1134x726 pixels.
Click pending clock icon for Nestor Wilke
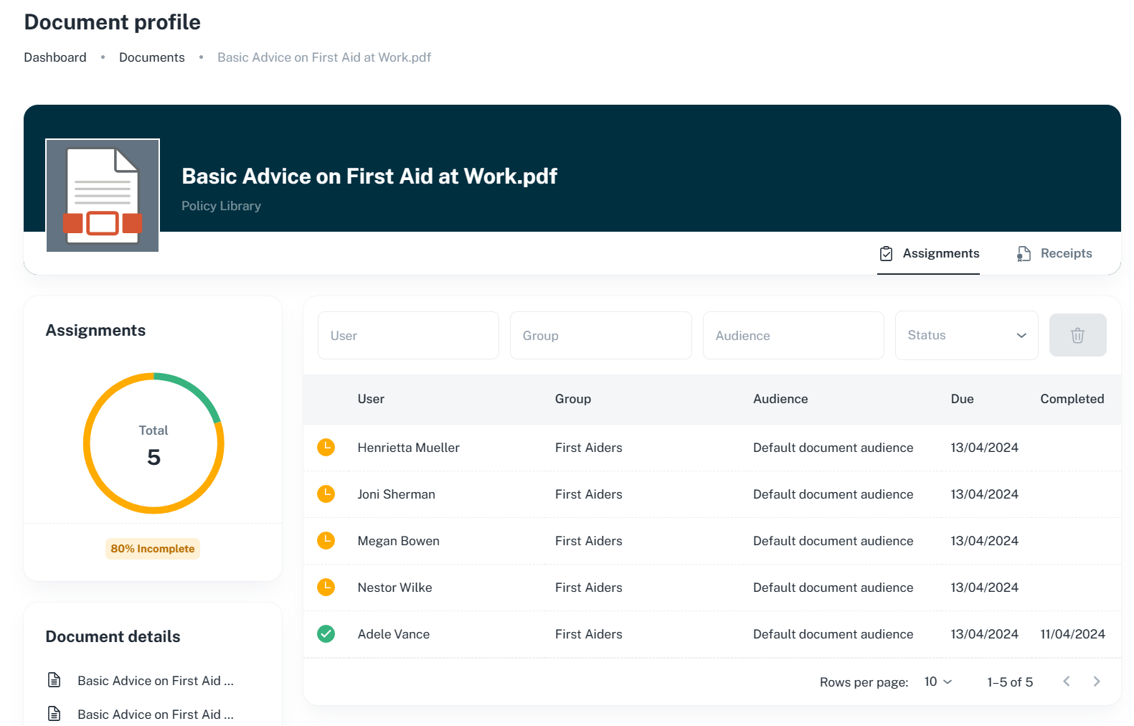click(326, 588)
